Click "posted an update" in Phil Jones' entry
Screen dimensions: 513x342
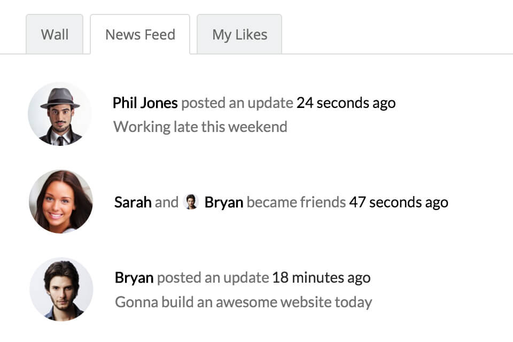237,103
